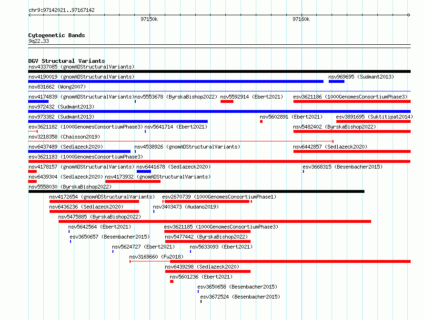This screenshot has width=424, height=320.
Task: Click the Cytogenetic Bands track title
Action: tap(57, 35)
